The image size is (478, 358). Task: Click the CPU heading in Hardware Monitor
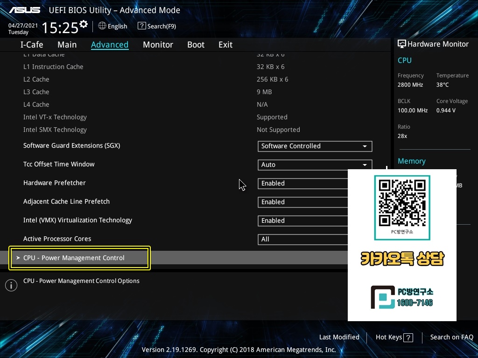405,60
